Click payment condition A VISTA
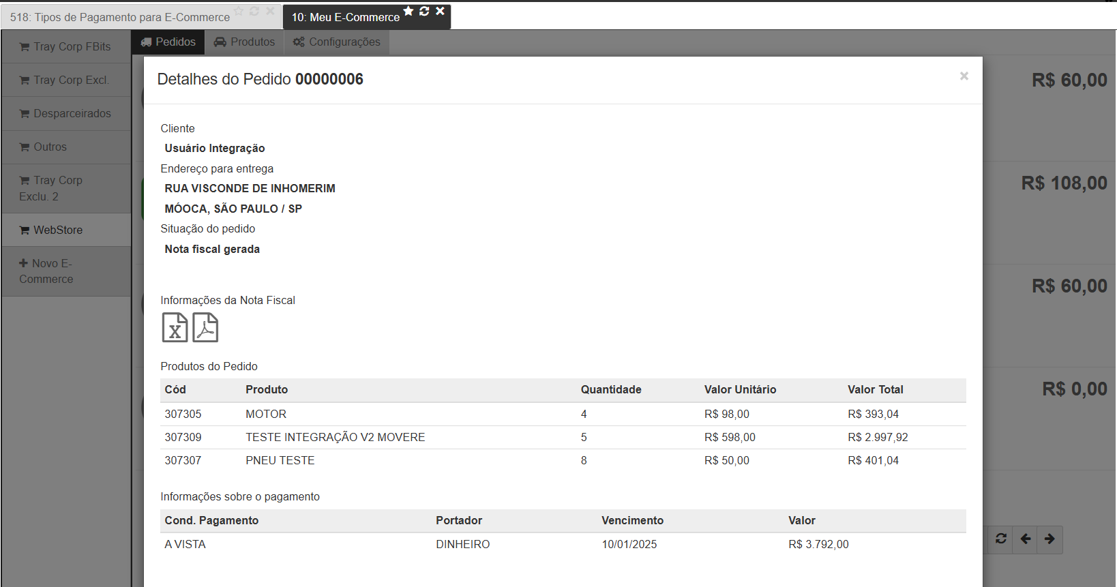 pos(185,544)
